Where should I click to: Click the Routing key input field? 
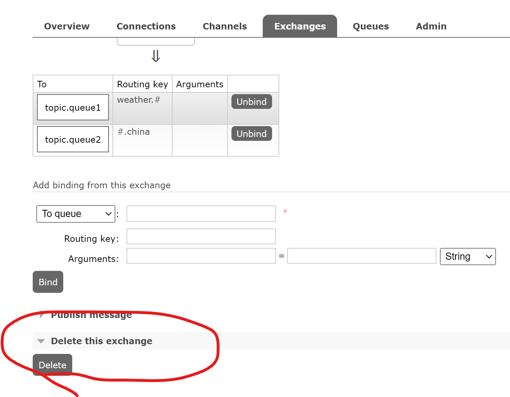[201, 236]
